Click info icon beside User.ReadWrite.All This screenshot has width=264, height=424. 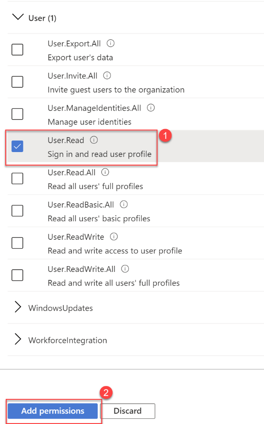click(x=125, y=269)
